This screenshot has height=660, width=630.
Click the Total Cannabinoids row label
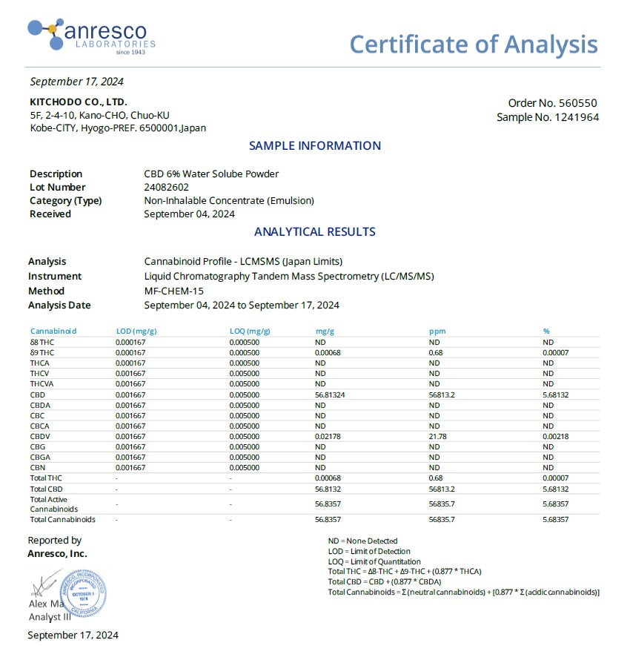[63, 519]
